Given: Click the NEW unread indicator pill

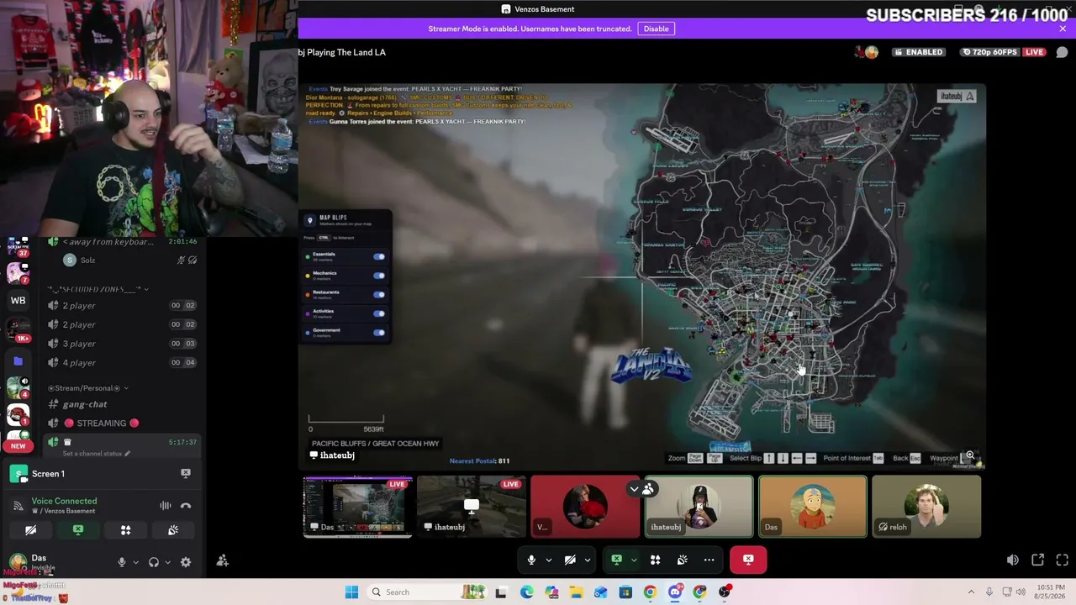Looking at the screenshot, I should (18, 446).
